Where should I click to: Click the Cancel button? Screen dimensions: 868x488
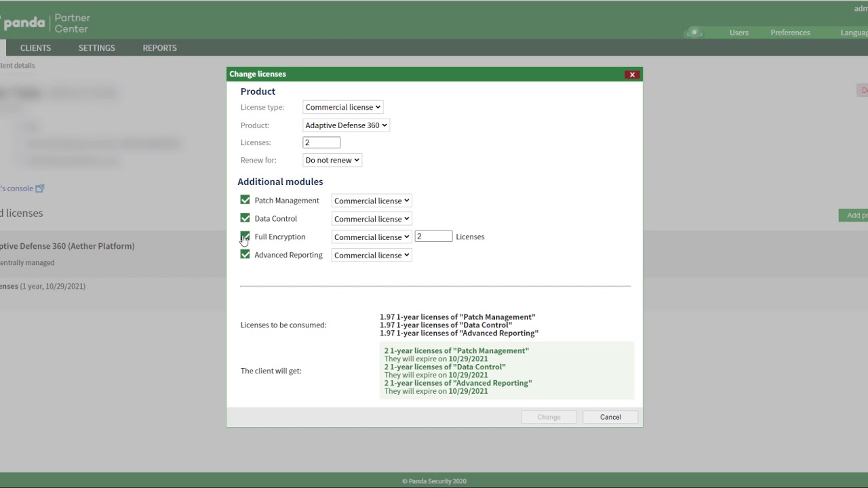coord(610,417)
